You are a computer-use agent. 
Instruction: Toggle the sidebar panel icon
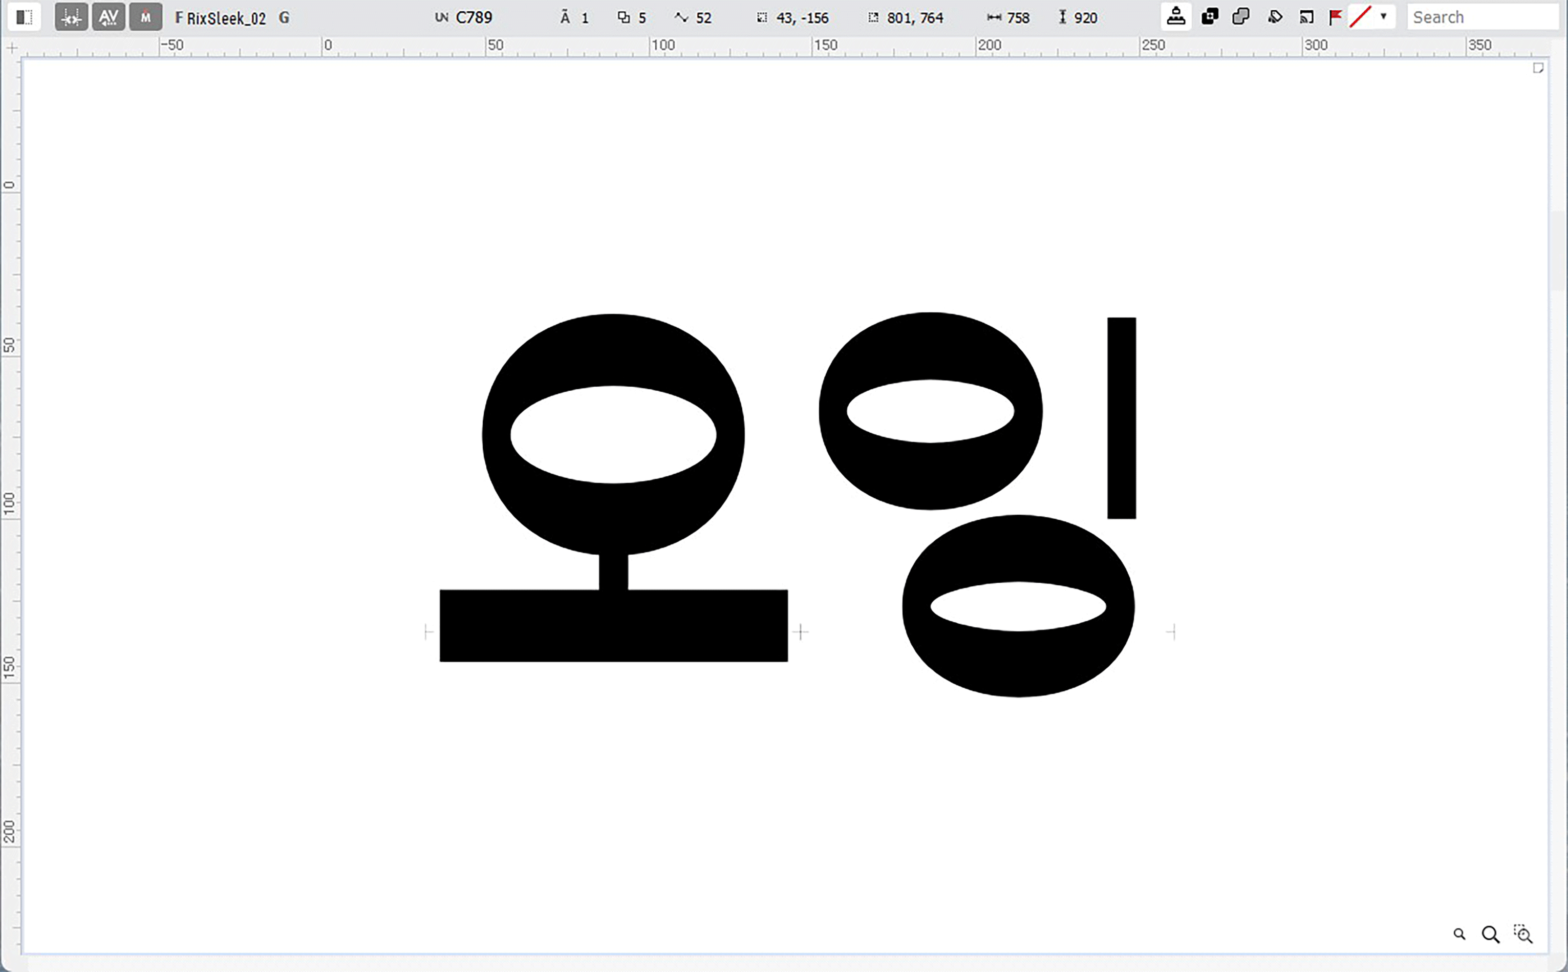click(x=25, y=17)
